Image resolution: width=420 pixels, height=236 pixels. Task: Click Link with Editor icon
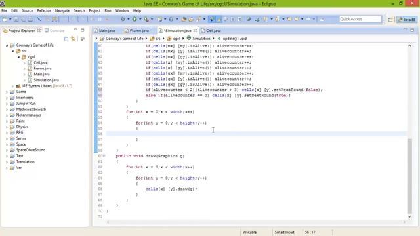click(73, 39)
